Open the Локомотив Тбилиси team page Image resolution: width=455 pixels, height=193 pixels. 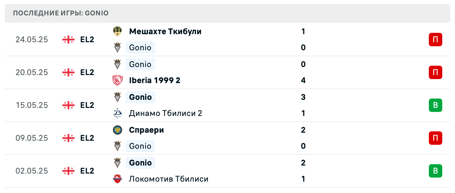click(169, 179)
